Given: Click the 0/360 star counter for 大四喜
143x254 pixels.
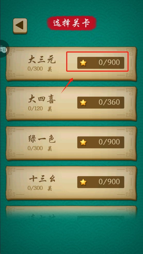Looking at the screenshot, I should coord(101,102).
